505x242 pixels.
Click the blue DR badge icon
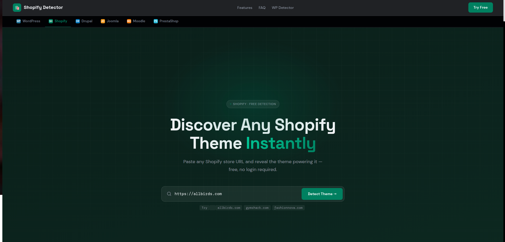(78, 21)
